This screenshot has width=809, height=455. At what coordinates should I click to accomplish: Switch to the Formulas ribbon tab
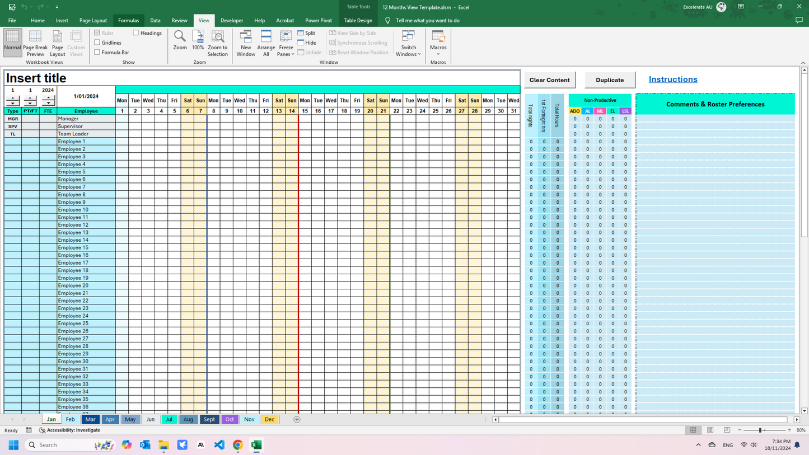pos(128,20)
